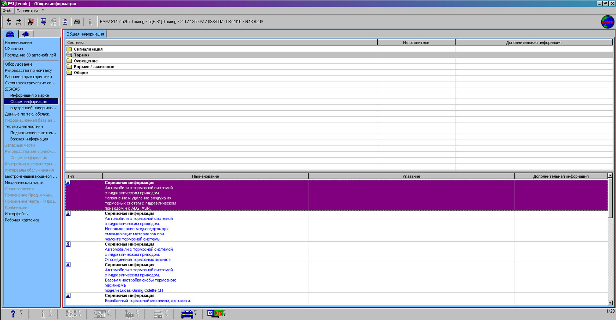Click scrollbar down arrow in lower list
Screen dimensions: 616x320
(610, 303)
